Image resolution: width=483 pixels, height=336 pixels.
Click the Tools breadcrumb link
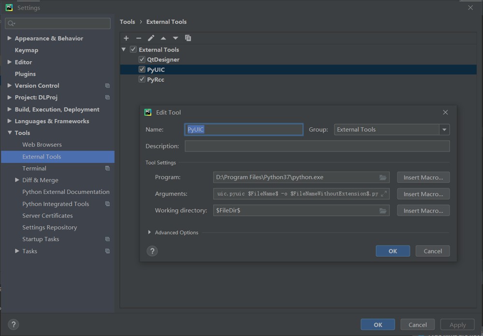click(x=127, y=22)
